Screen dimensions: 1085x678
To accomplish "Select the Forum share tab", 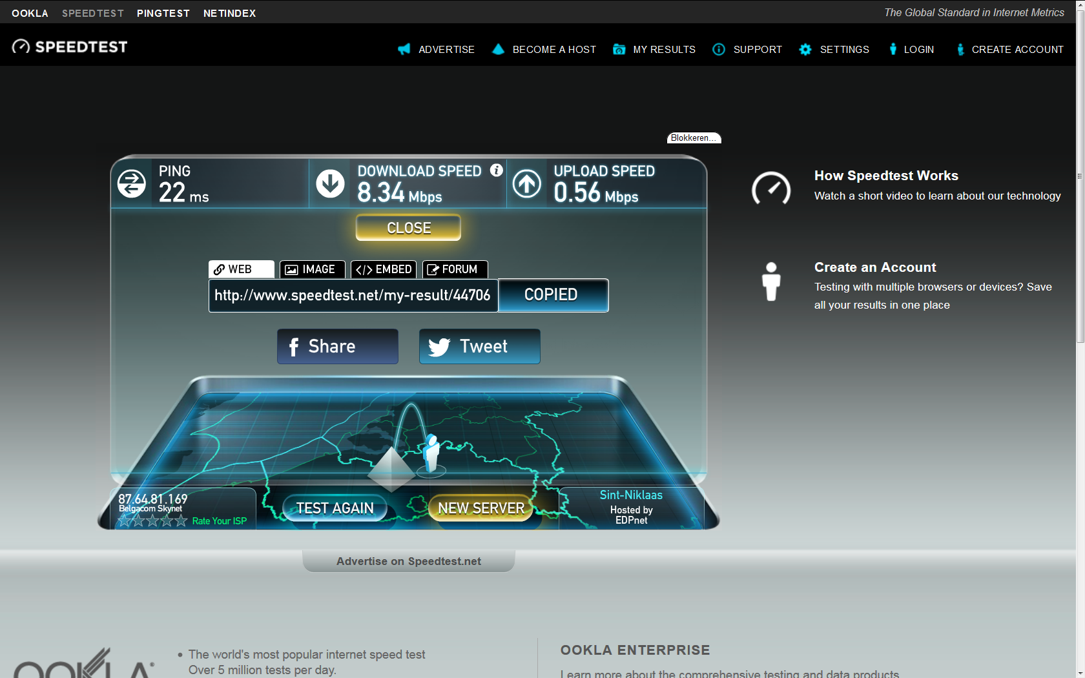I will 455,269.
